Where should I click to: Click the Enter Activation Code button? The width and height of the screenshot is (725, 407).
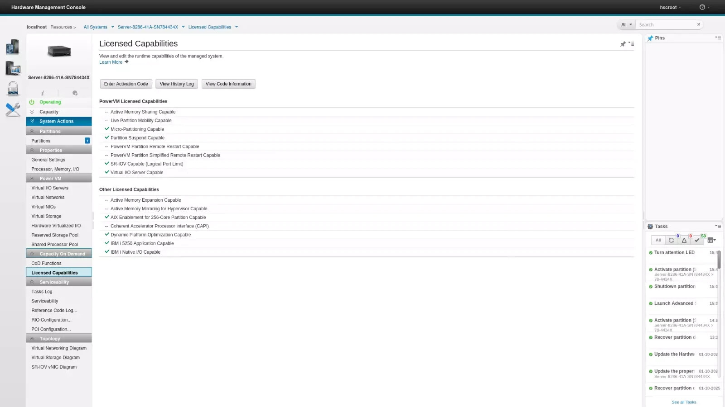tap(126, 84)
